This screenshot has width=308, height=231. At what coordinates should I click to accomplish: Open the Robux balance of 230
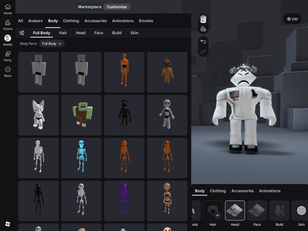(x=292, y=19)
